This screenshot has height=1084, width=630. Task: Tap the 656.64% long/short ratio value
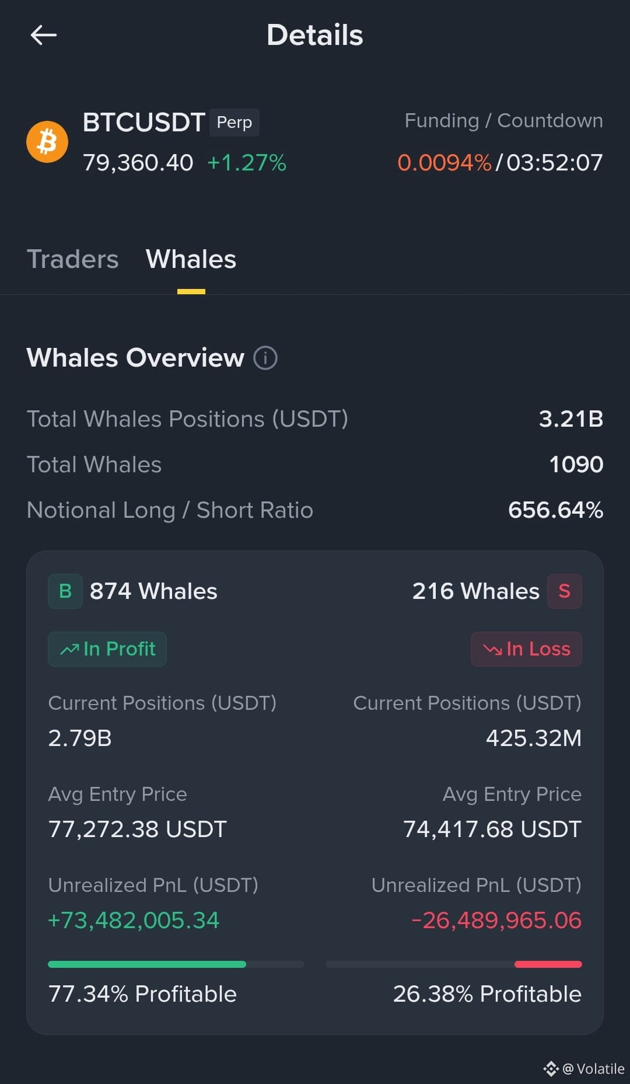(x=556, y=510)
